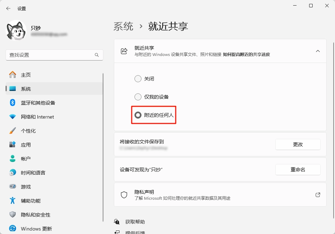Image resolution: width=335 pixels, height=234 pixels.
Task: Select the 附近的任何人 sharing option
Action: [138, 115]
